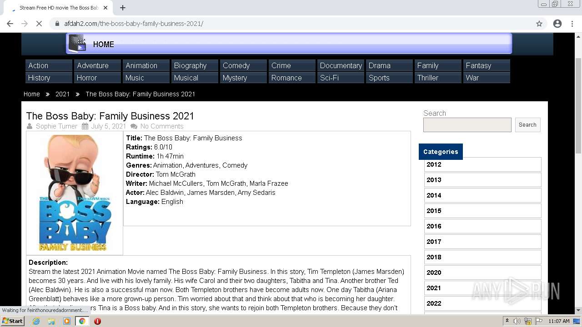Click 2021 in the breadcrumb
This screenshot has width=582, height=327.
(63, 94)
